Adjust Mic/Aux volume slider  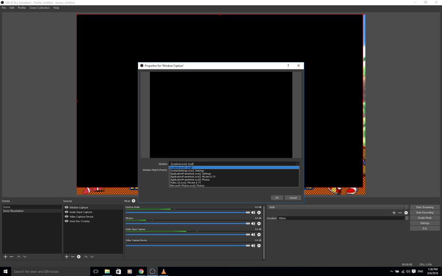pyautogui.click(x=188, y=224)
